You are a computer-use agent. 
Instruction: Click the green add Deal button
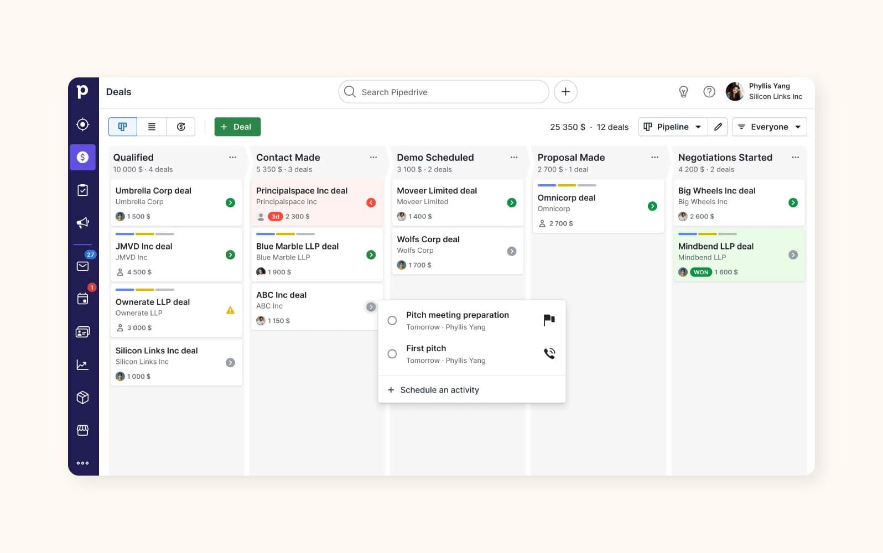click(x=237, y=127)
